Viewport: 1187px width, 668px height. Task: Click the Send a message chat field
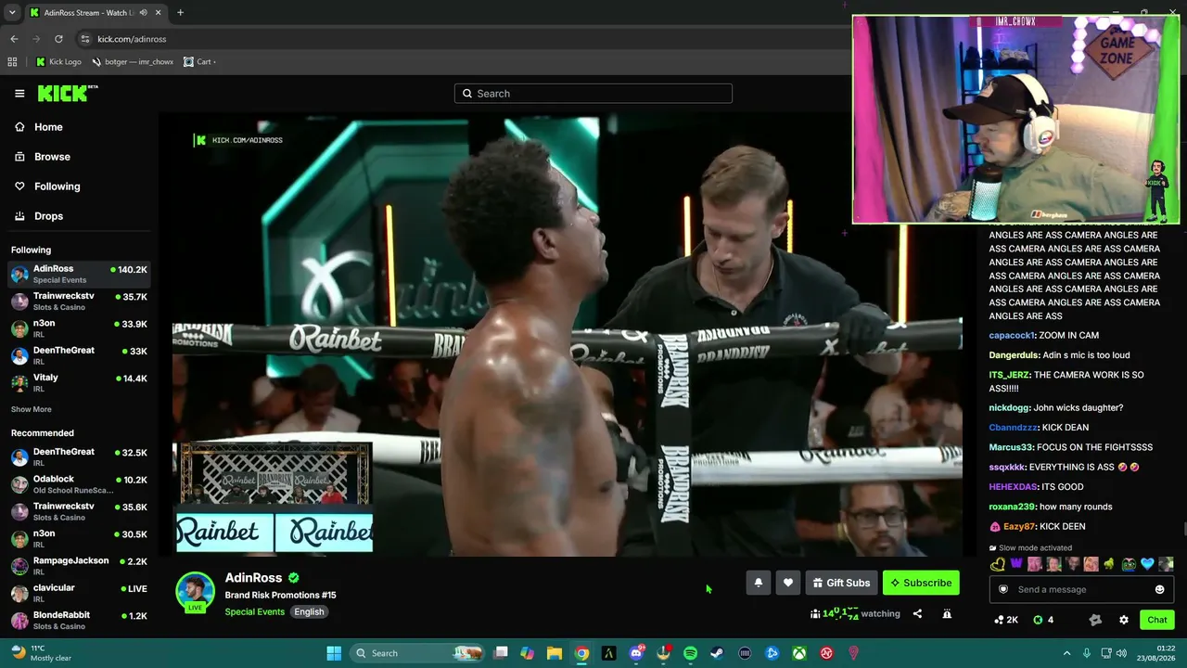[x=1081, y=589]
